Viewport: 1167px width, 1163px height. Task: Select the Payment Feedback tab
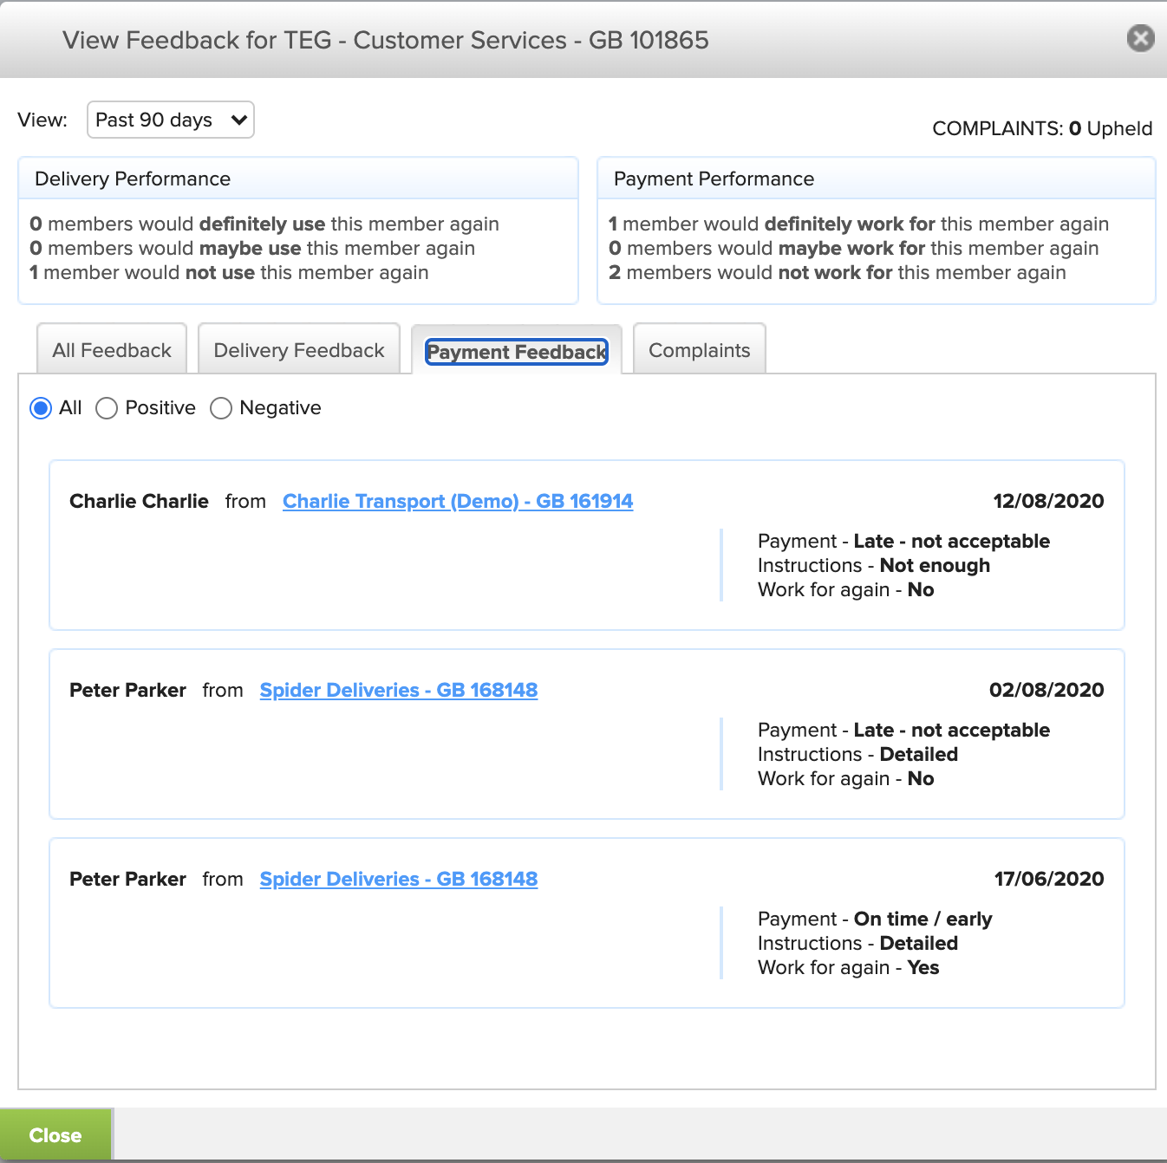pos(517,351)
